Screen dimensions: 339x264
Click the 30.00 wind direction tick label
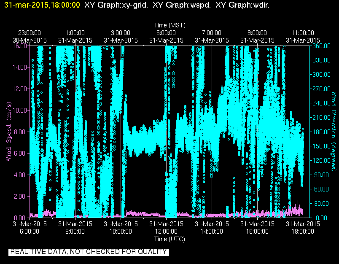coord(320,203)
